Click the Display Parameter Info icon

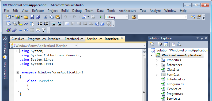14,24
